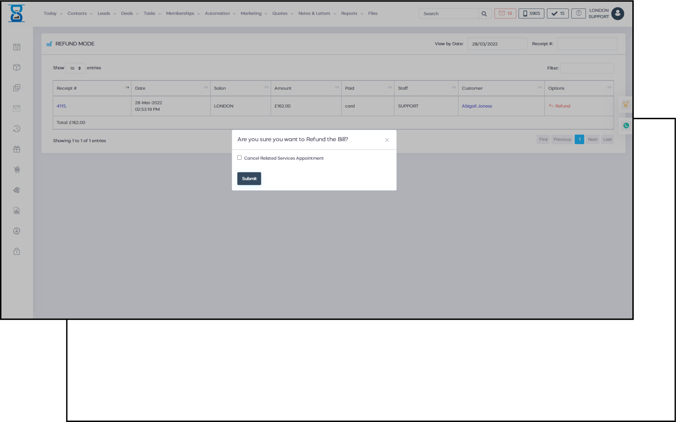
Task: Click the shopping cart sidebar icon
Action: pos(17,170)
